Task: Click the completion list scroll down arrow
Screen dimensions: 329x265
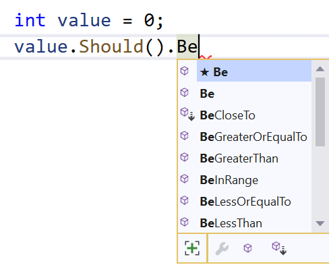Action: pos(320,223)
